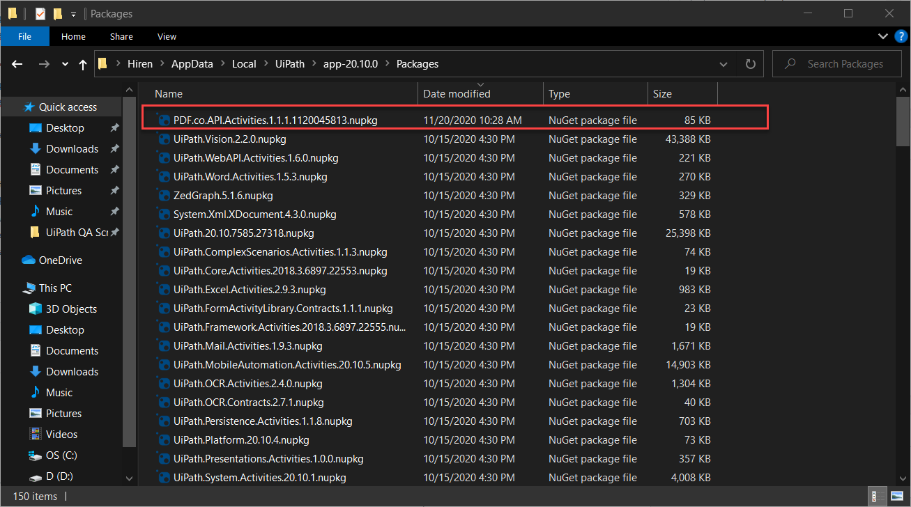
Task: Click Hiren in the address breadcrumb
Action: click(141, 64)
